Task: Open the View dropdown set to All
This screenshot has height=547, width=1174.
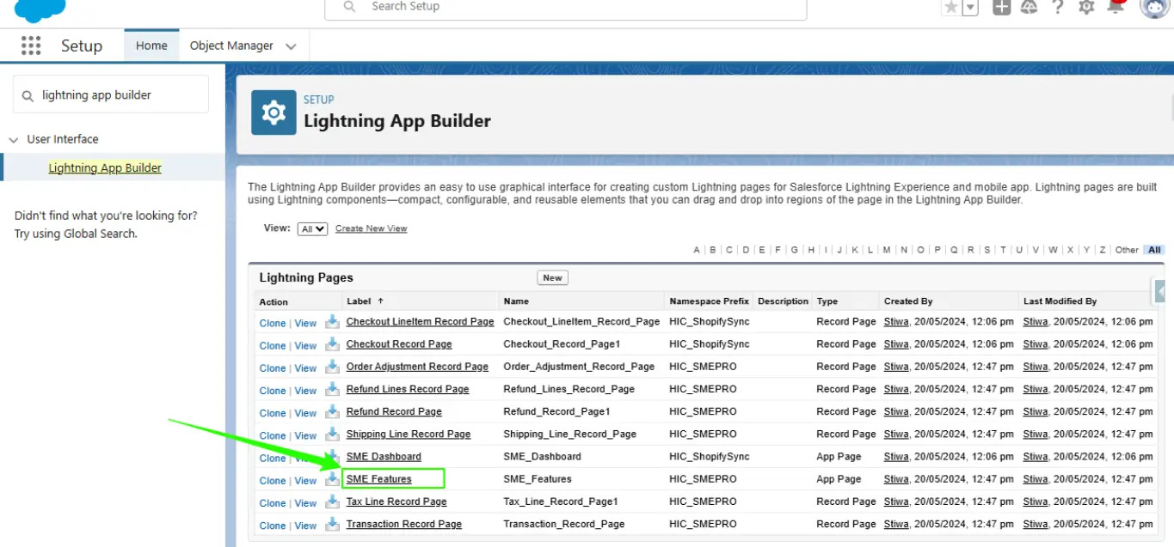Action: (x=312, y=228)
